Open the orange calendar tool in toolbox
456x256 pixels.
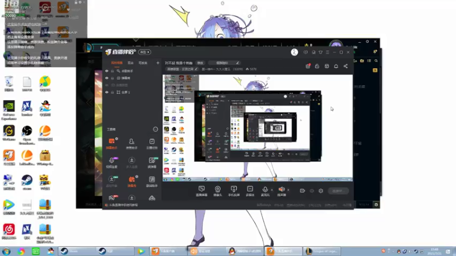(132, 181)
